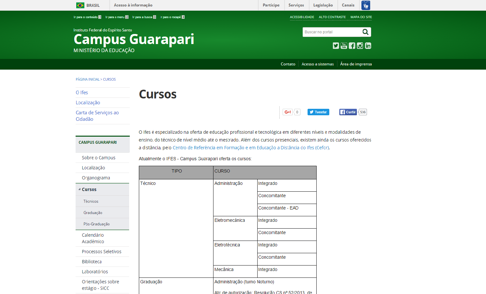
Task: Open top Localização sidebar link
Action: [88, 103]
